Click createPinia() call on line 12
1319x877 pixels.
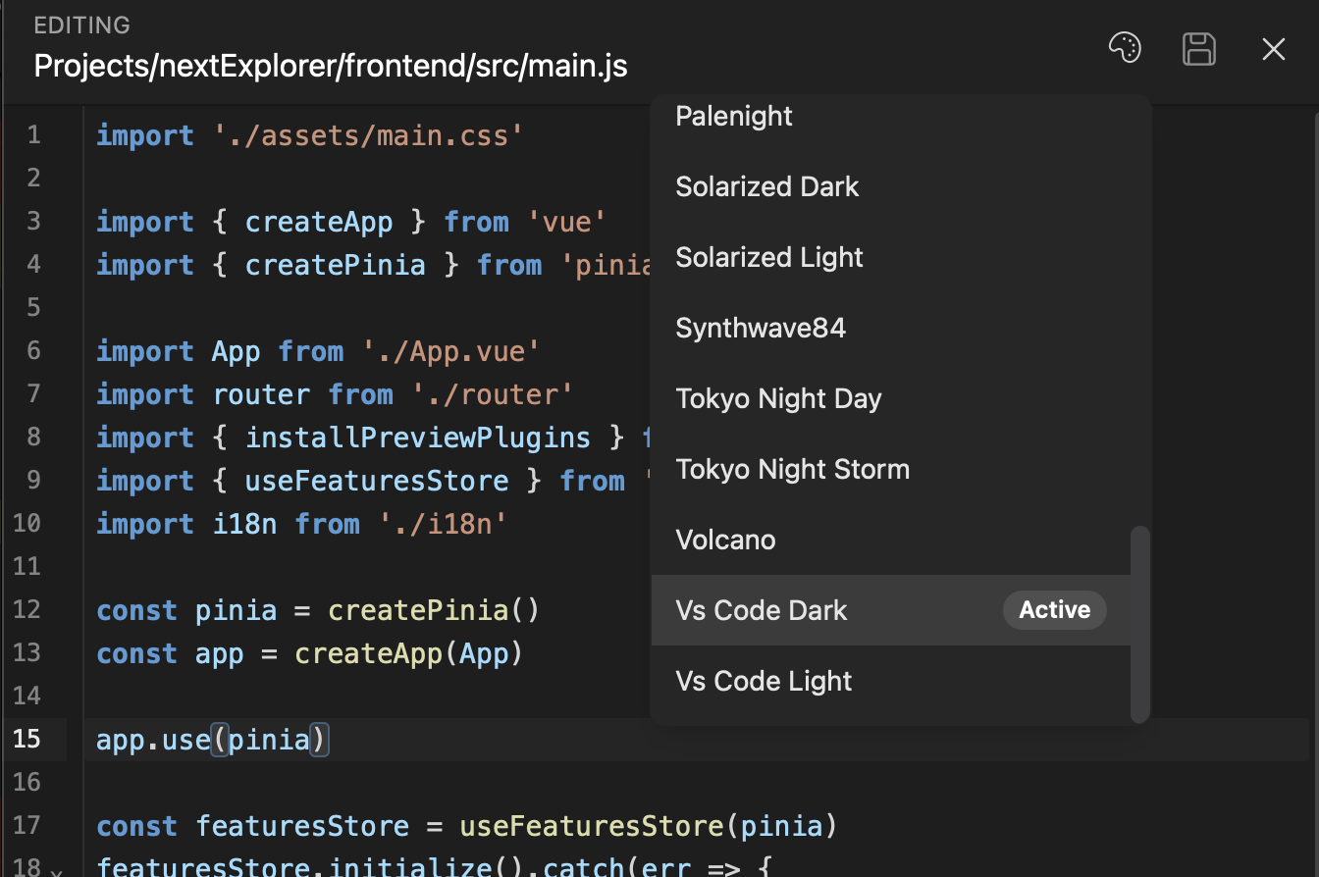pyautogui.click(x=434, y=610)
